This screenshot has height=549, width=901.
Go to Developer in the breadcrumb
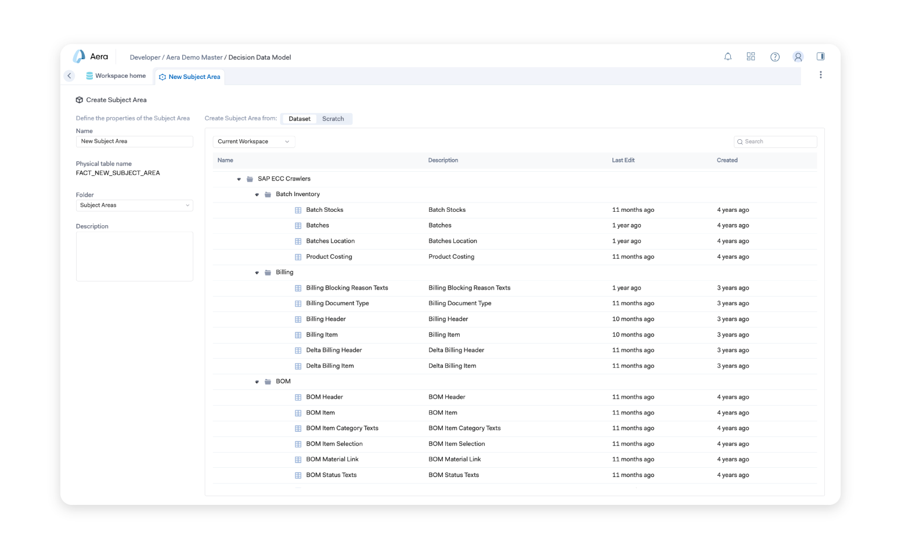click(145, 57)
